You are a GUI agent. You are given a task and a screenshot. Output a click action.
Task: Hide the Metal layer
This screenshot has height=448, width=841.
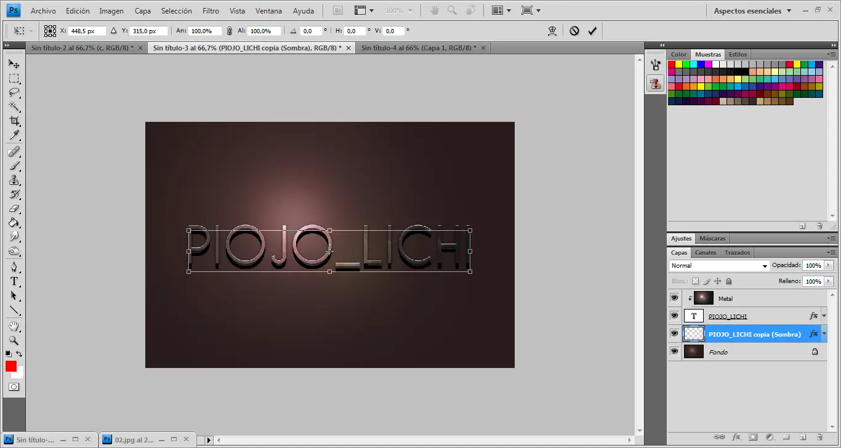(675, 298)
